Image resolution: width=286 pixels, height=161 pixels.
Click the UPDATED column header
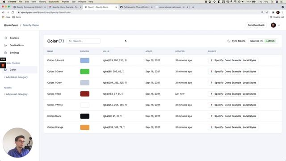coord(180,51)
